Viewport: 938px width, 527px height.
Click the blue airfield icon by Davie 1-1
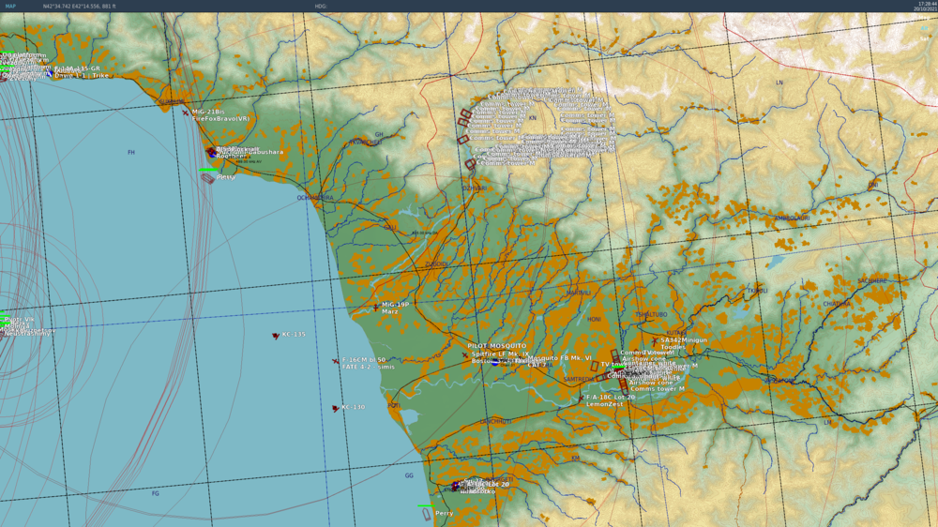[x=49, y=74]
